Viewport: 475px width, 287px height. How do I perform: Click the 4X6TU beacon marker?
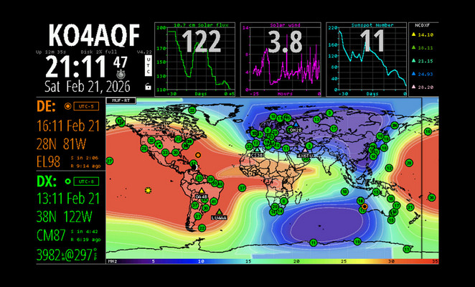304,150
